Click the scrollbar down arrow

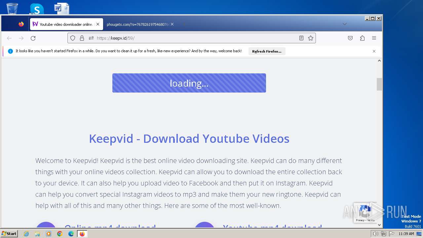point(379,225)
